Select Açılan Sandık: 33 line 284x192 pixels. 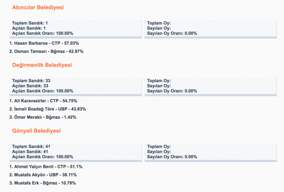(31, 85)
